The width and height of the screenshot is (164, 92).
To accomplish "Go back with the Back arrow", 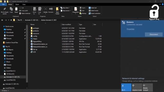I will click(x=2, y=20).
